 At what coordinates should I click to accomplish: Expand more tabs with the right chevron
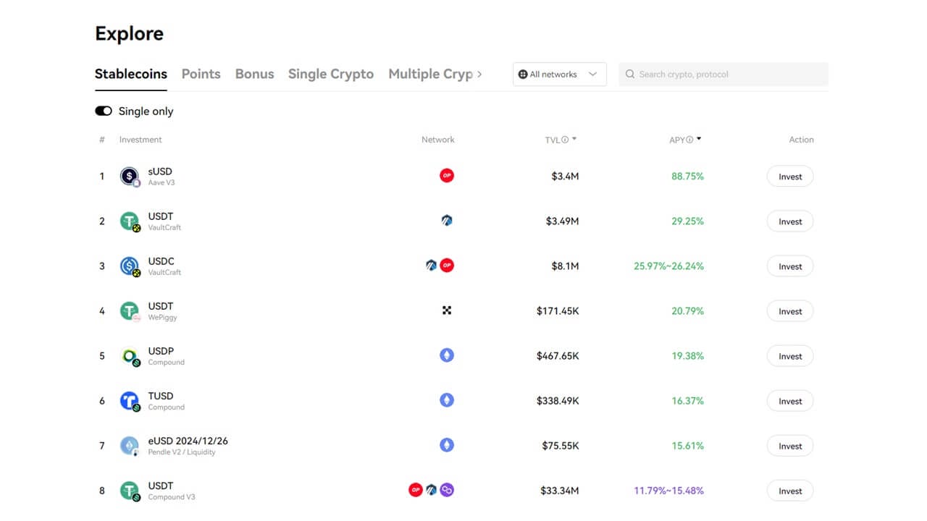479,74
